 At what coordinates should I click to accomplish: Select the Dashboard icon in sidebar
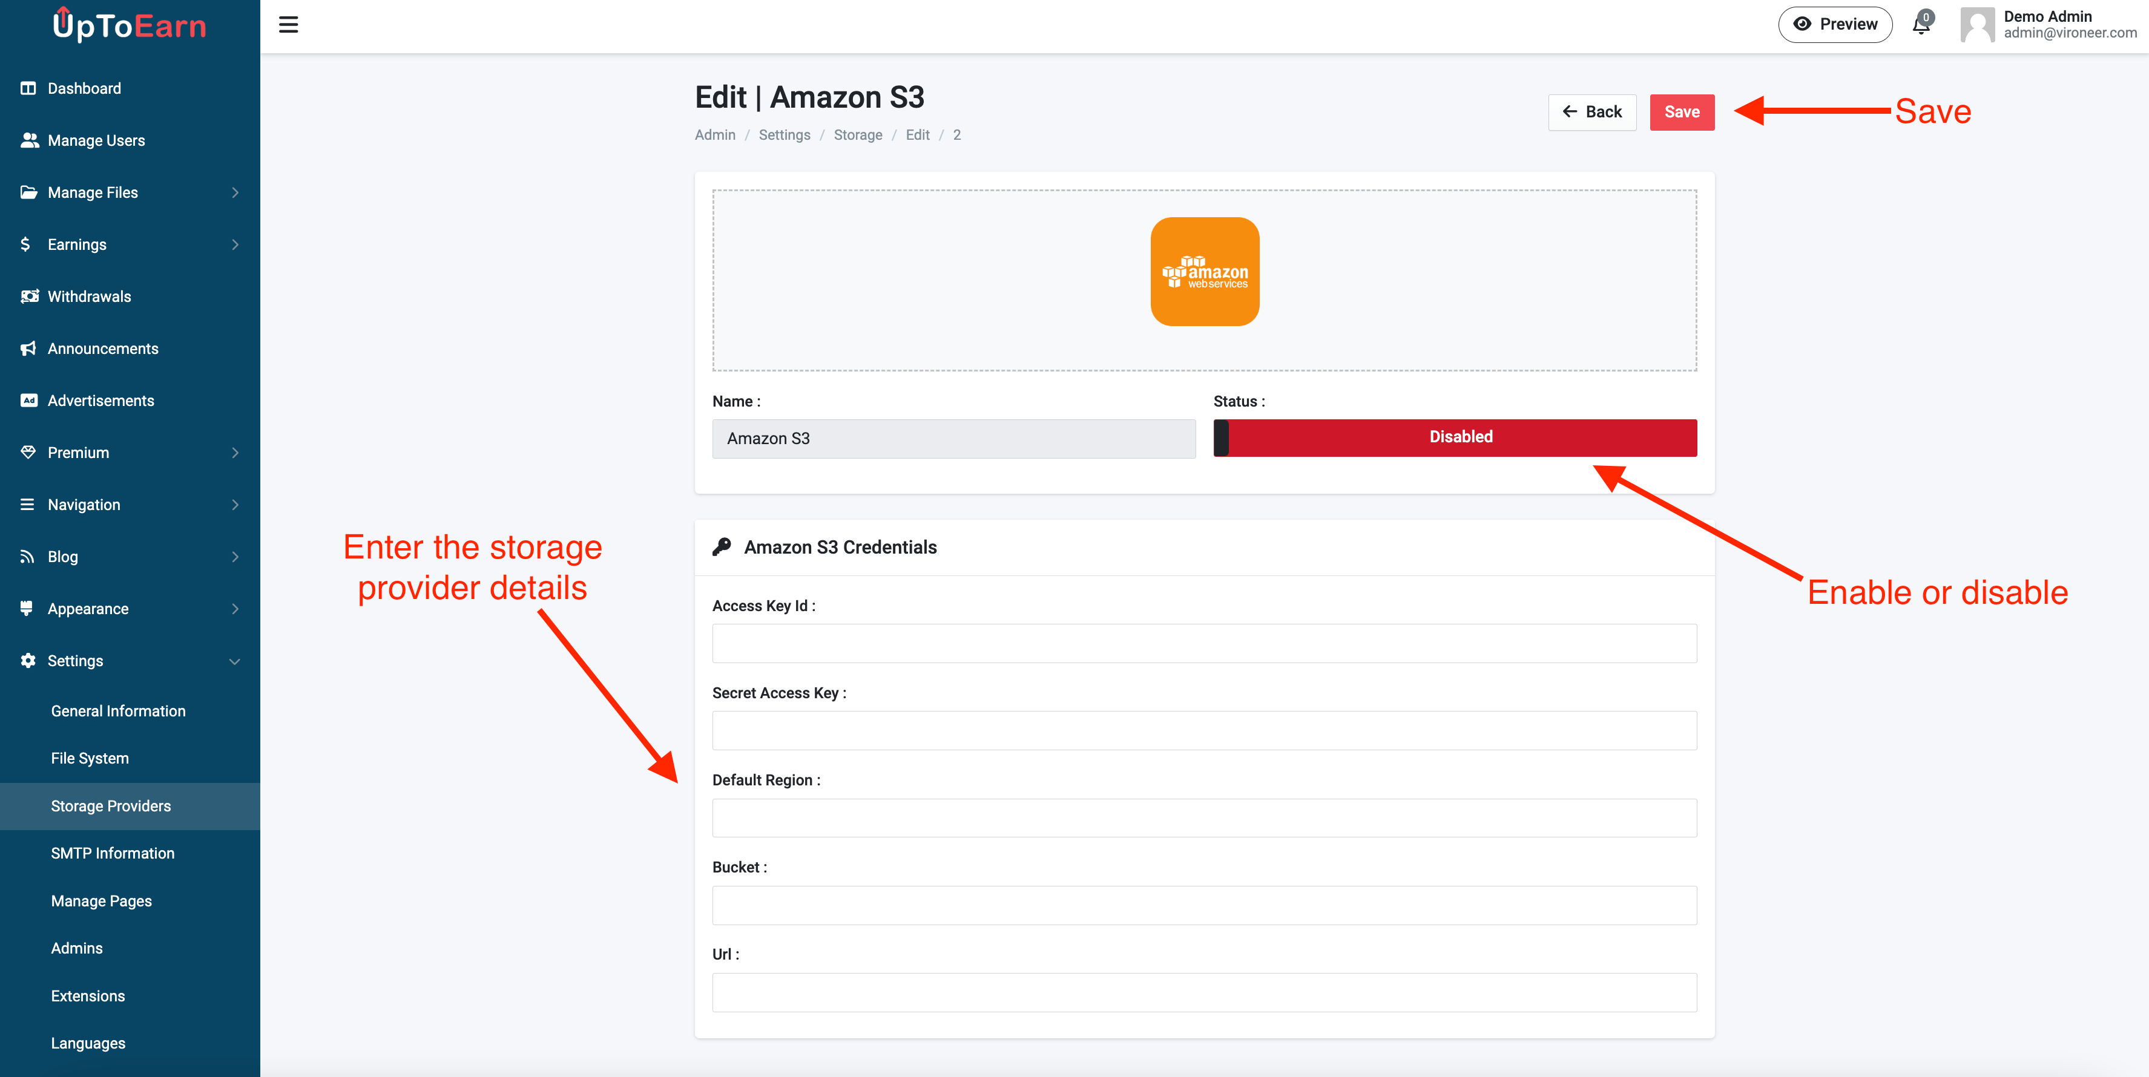tap(28, 88)
